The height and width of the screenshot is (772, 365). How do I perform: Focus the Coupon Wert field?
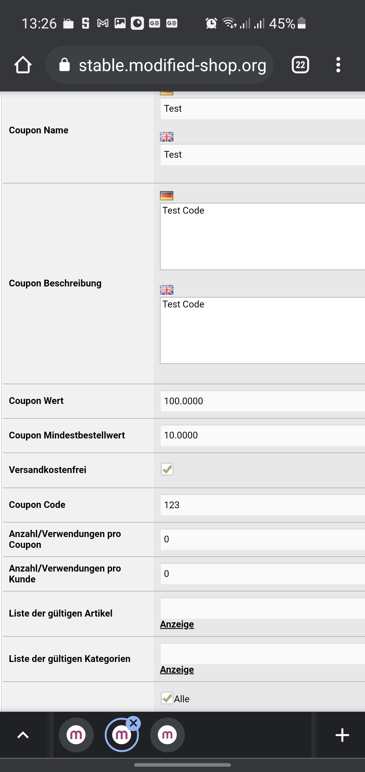[x=262, y=401]
